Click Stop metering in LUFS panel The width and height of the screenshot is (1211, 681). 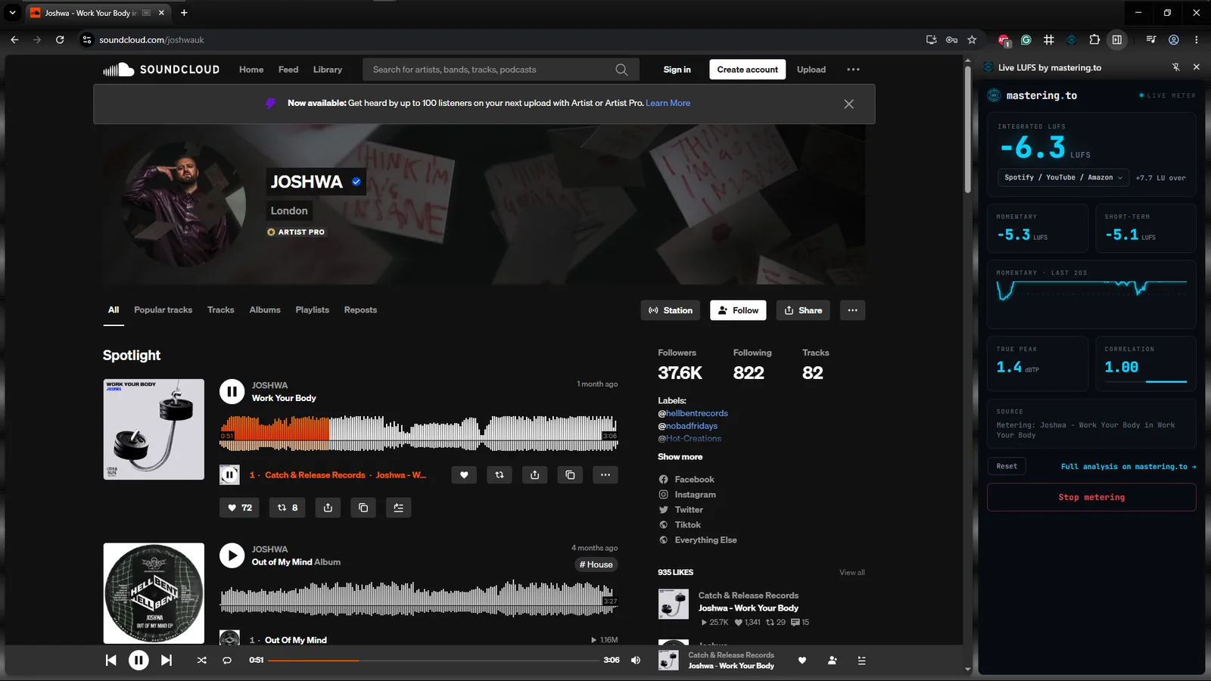1091,497
